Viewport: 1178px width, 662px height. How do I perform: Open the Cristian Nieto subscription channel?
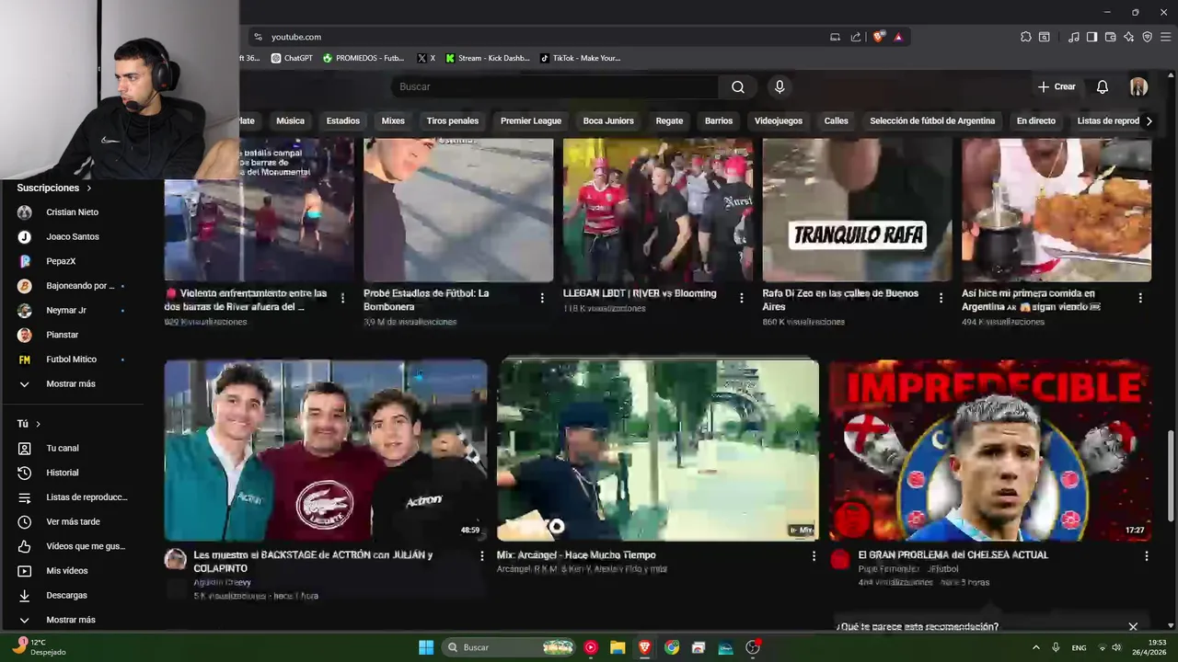click(73, 212)
